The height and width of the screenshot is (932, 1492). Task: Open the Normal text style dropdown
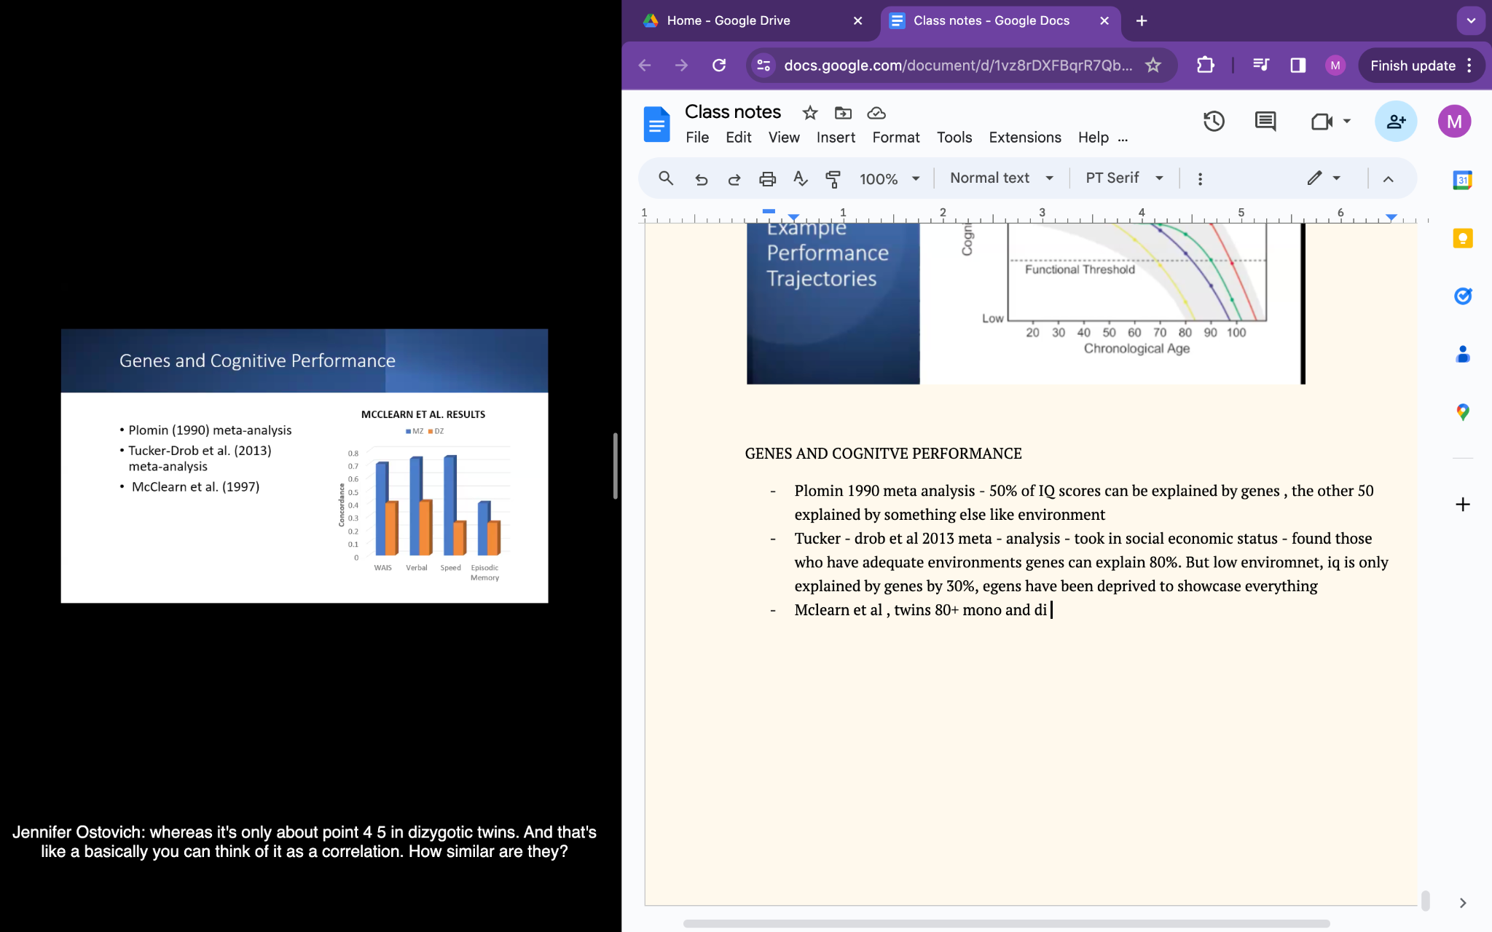[x=1001, y=178]
